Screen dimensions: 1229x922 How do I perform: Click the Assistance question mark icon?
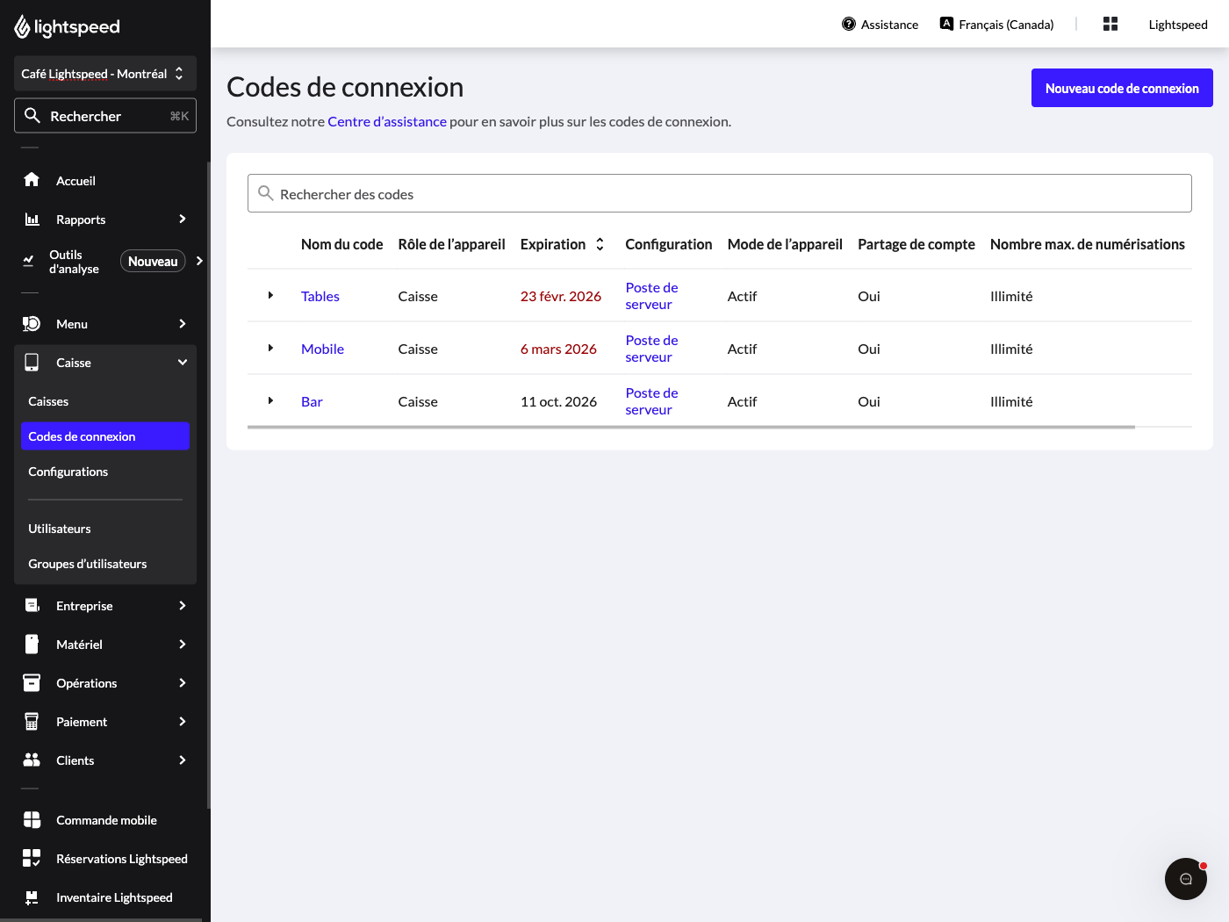click(849, 24)
